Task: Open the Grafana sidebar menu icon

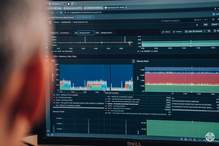Action: pyautogui.click(x=50, y=22)
